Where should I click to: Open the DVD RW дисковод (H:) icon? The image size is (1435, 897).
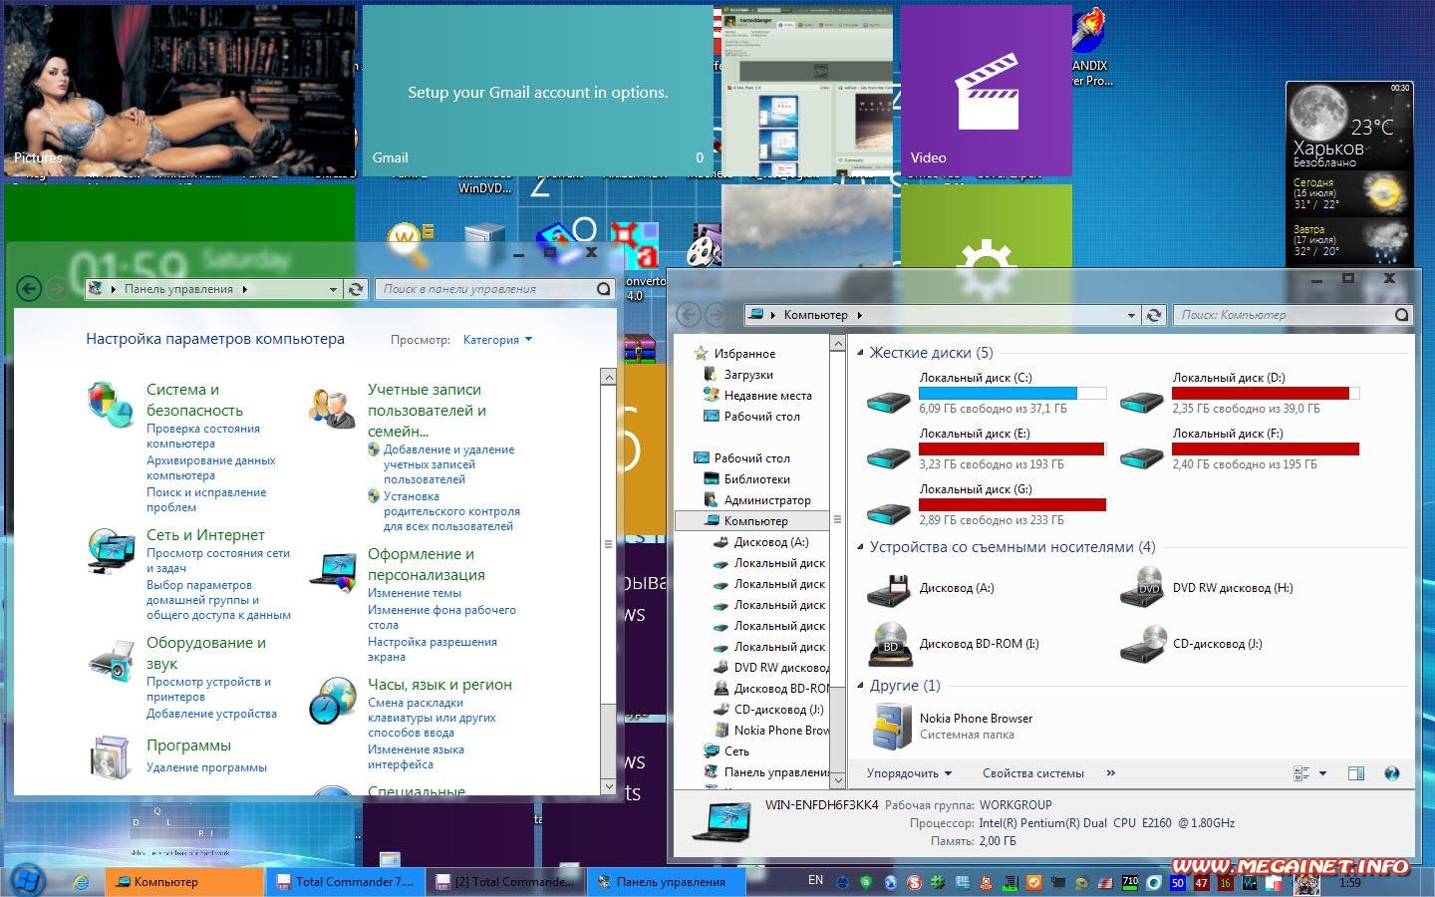[1142, 588]
